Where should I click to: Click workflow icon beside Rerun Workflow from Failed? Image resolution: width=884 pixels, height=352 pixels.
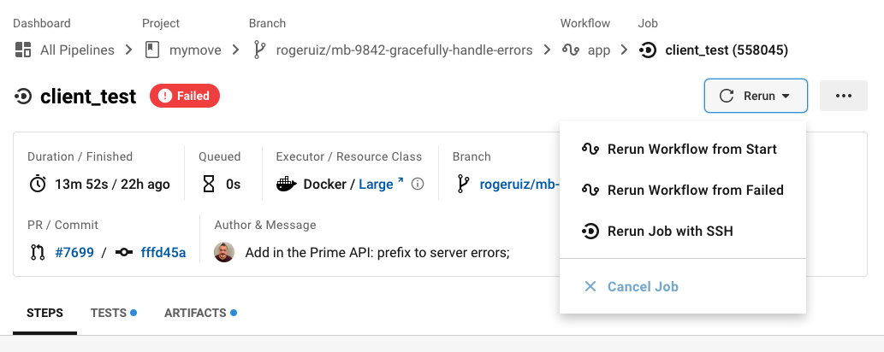click(590, 191)
